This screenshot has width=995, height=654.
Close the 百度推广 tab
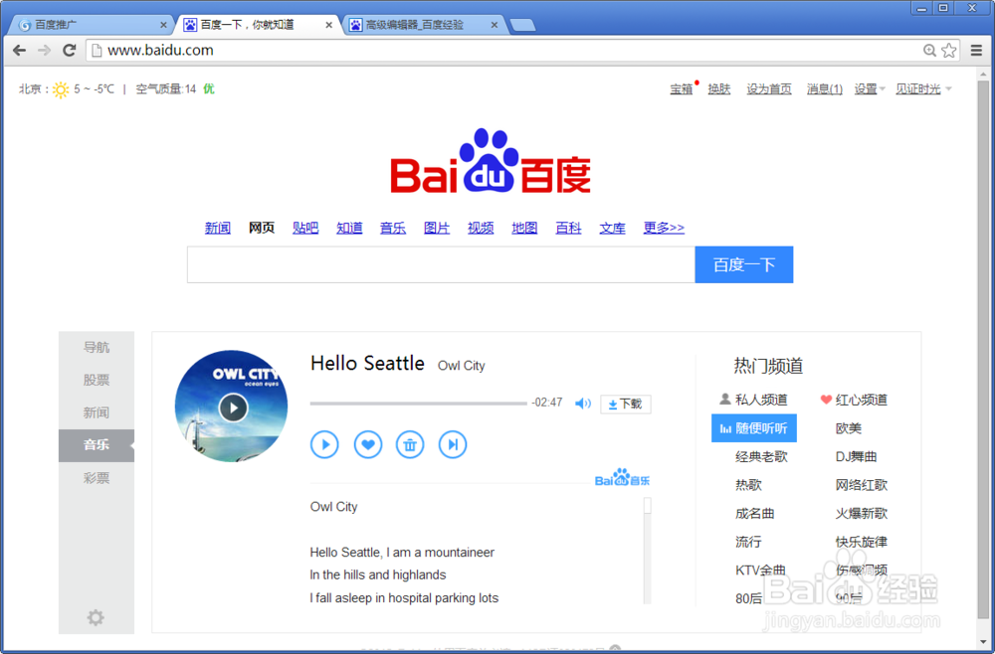(x=163, y=26)
